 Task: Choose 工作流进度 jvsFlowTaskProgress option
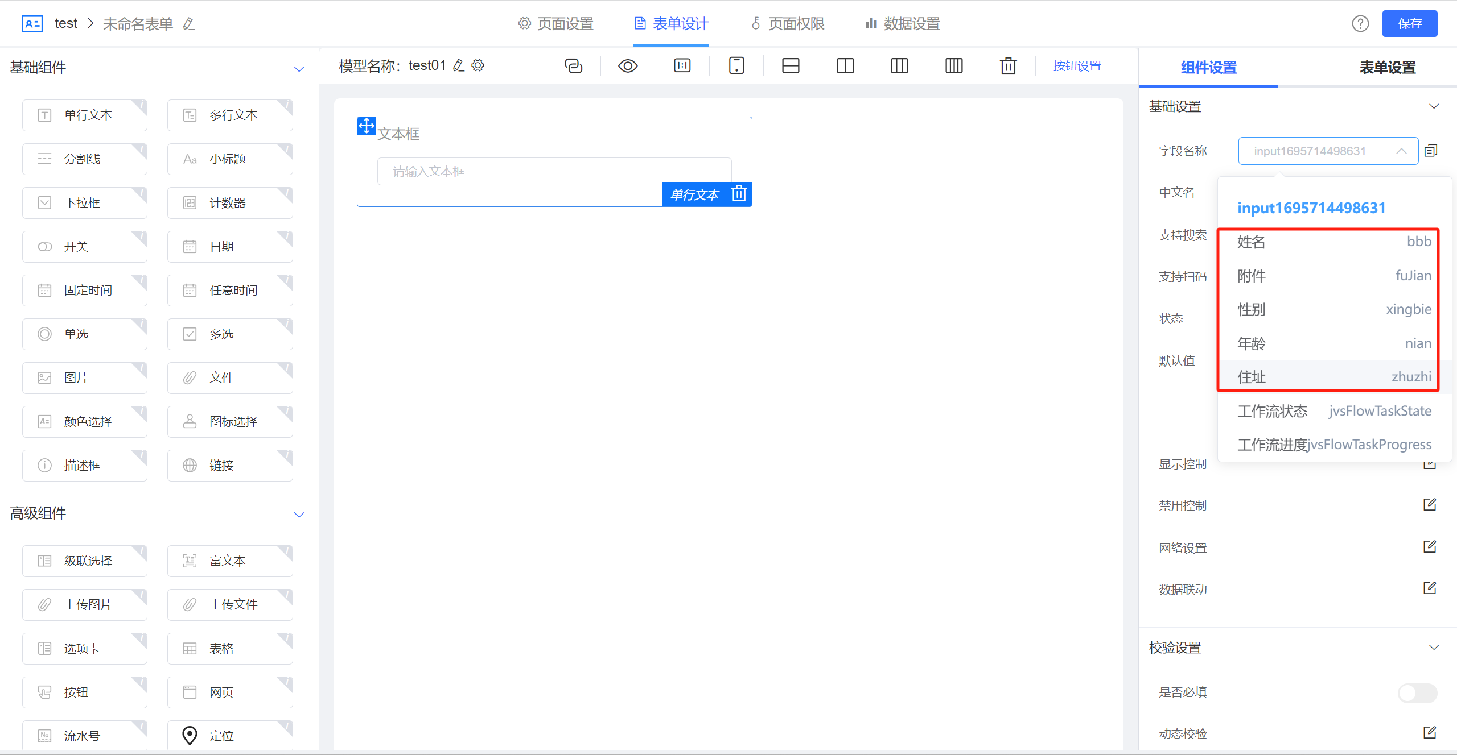coord(1334,445)
